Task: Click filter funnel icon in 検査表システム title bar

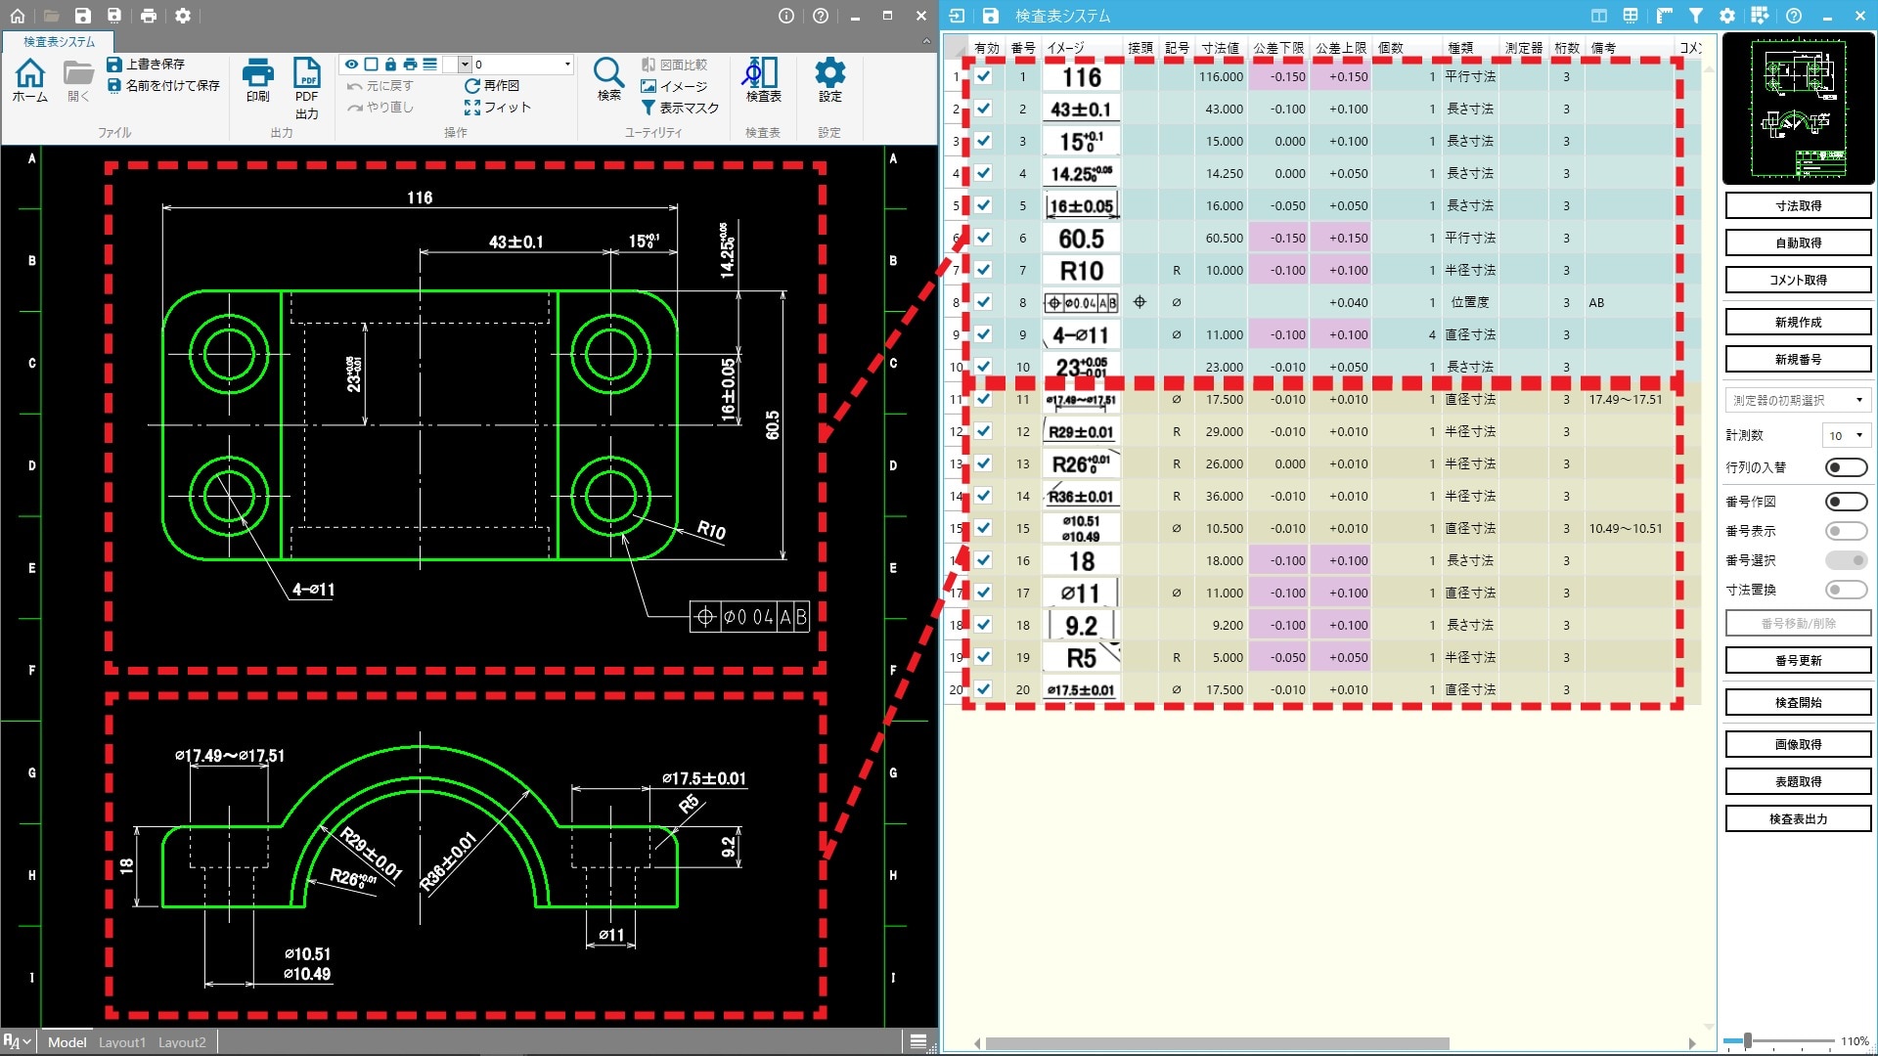Action: click(1696, 16)
